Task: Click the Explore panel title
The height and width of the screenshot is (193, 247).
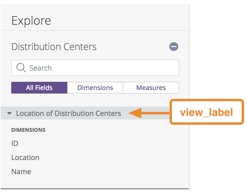Action: [31, 21]
